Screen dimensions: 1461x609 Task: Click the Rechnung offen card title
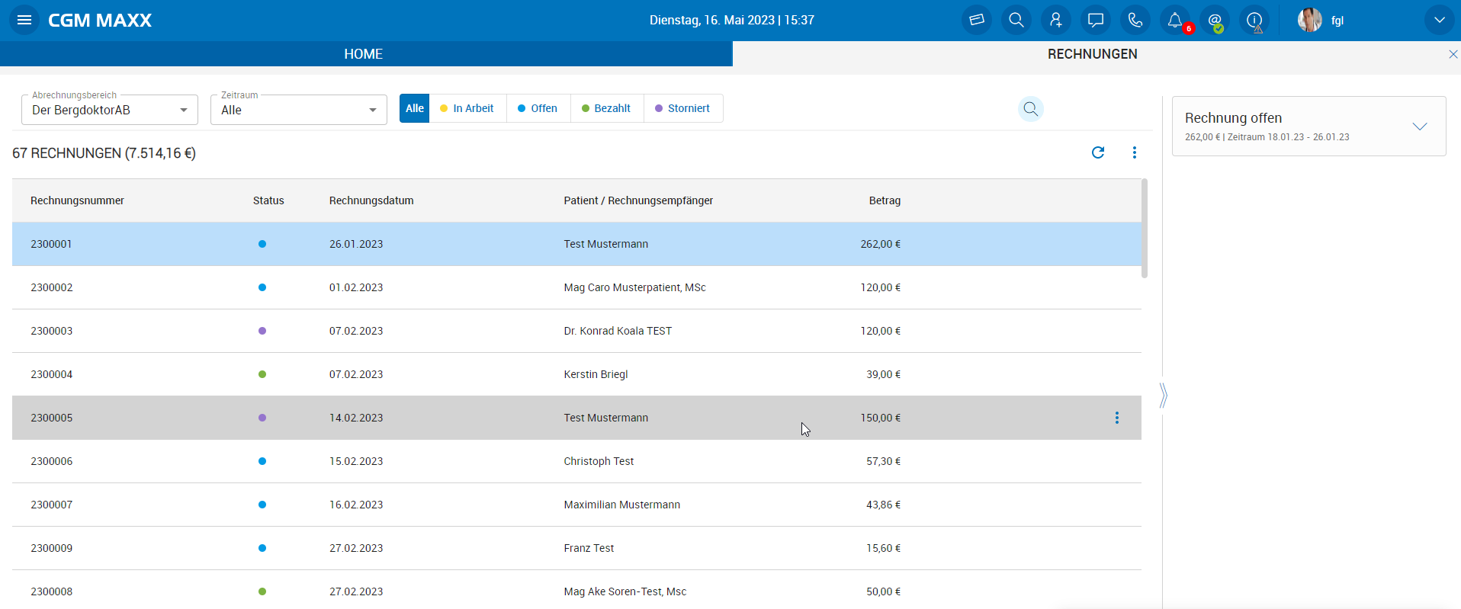click(1233, 118)
